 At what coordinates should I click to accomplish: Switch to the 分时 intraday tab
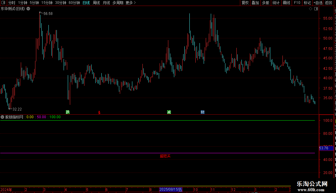(x=12, y=3)
